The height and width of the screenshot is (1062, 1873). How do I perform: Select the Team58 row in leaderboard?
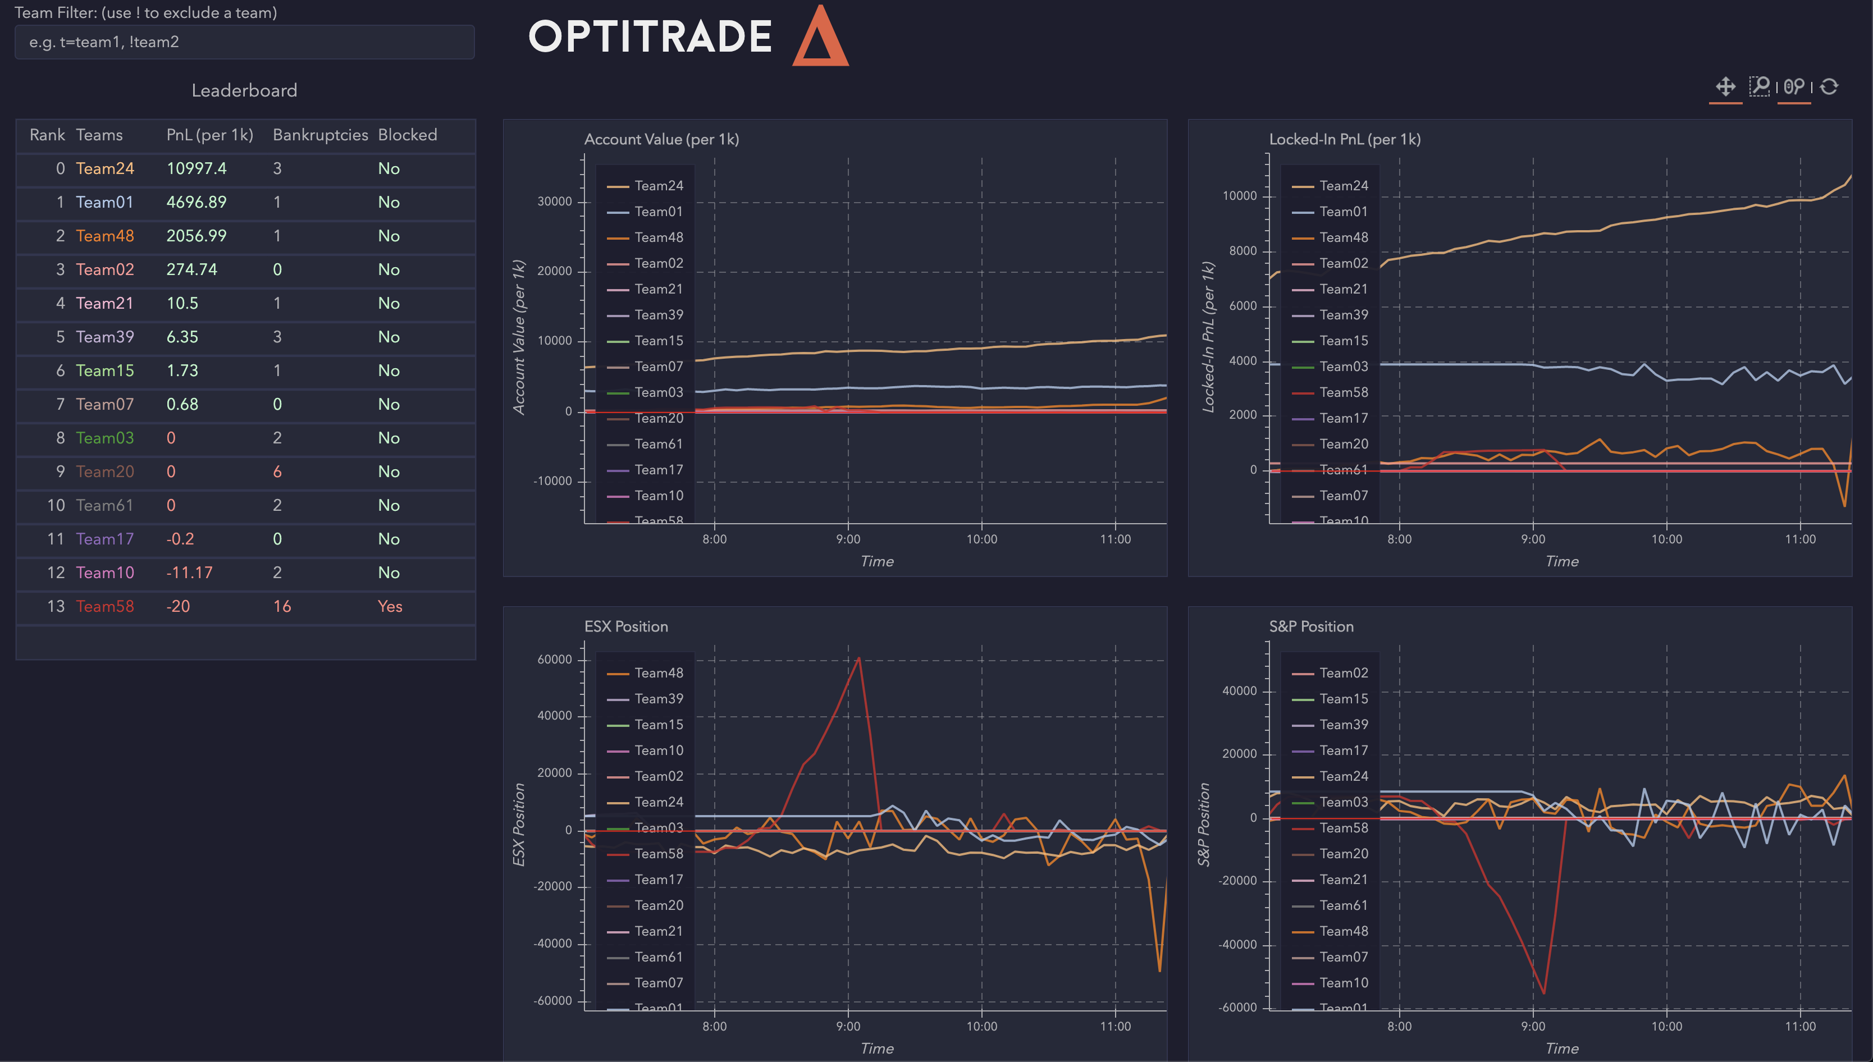[245, 606]
